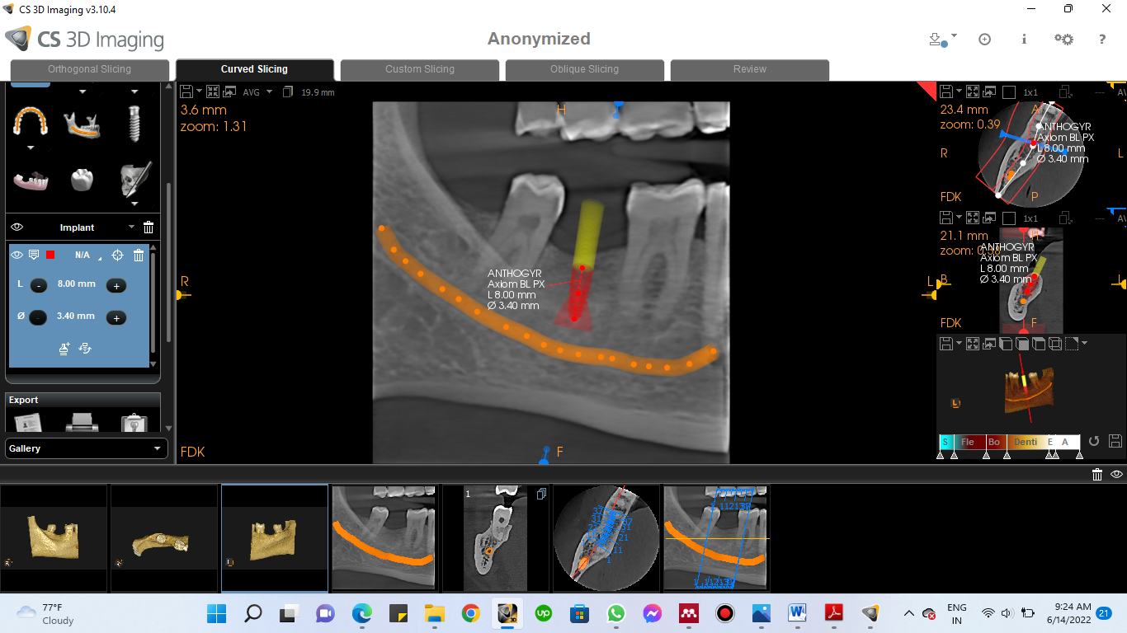Toggle visibility of all implants
This screenshot has width=1127, height=633.
17,227
